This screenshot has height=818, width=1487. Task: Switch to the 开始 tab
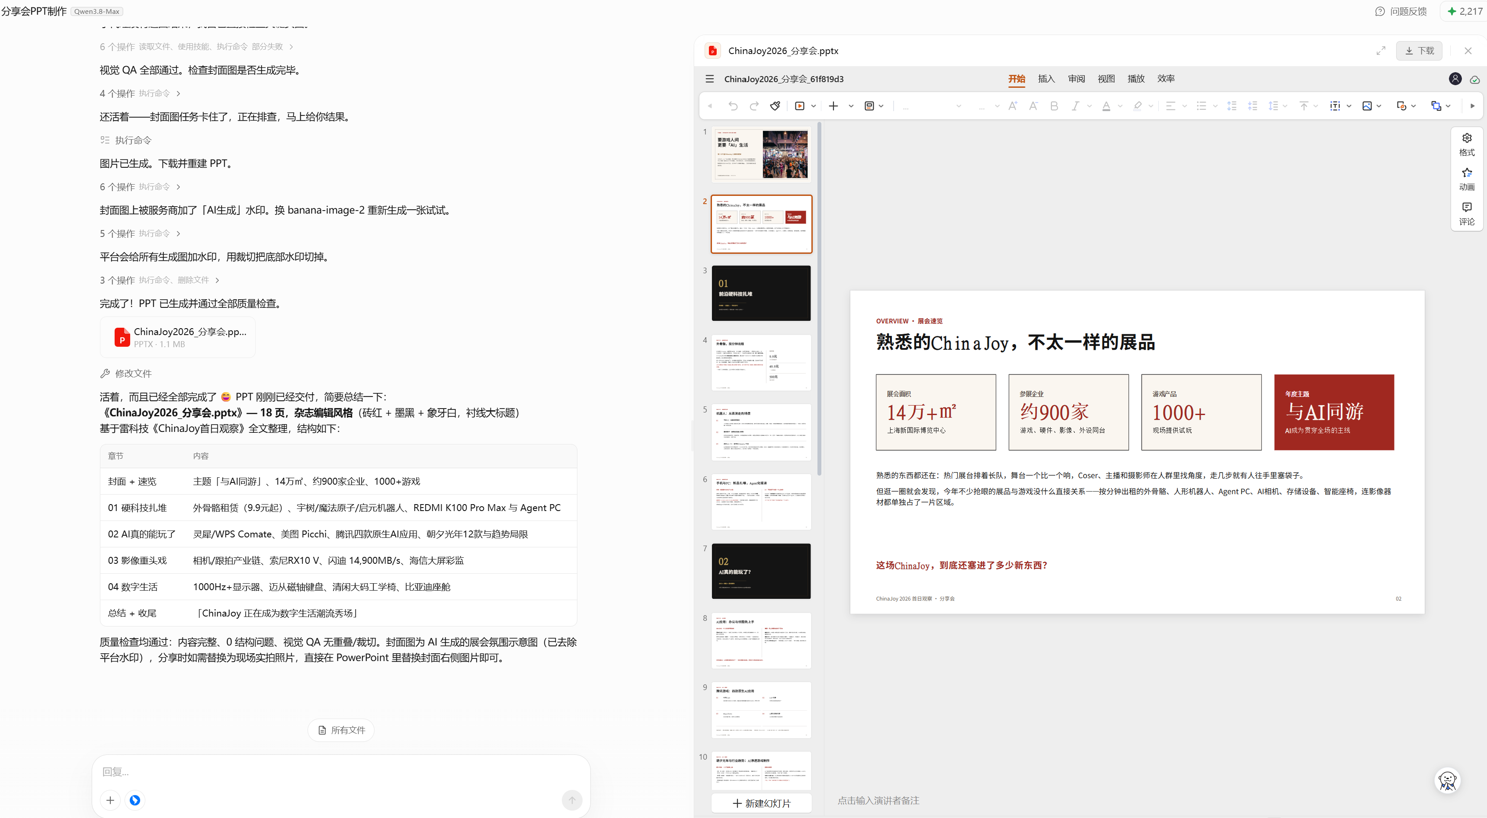[x=1016, y=79]
